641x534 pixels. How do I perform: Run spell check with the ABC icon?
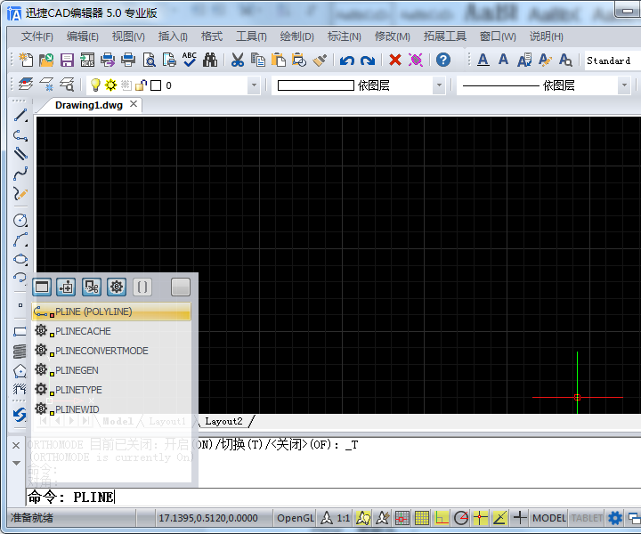(x=190, y=60)
